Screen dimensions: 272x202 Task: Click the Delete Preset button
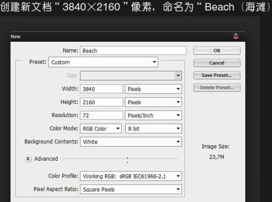217,88
